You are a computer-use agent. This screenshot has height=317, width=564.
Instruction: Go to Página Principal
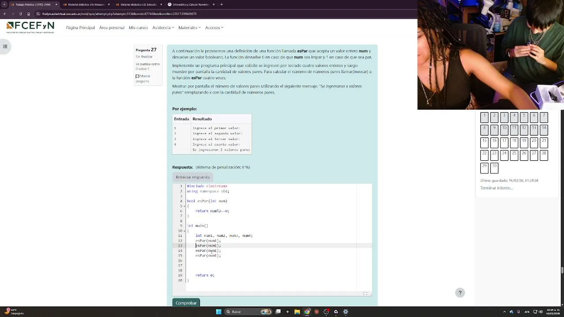coord(80,27)
